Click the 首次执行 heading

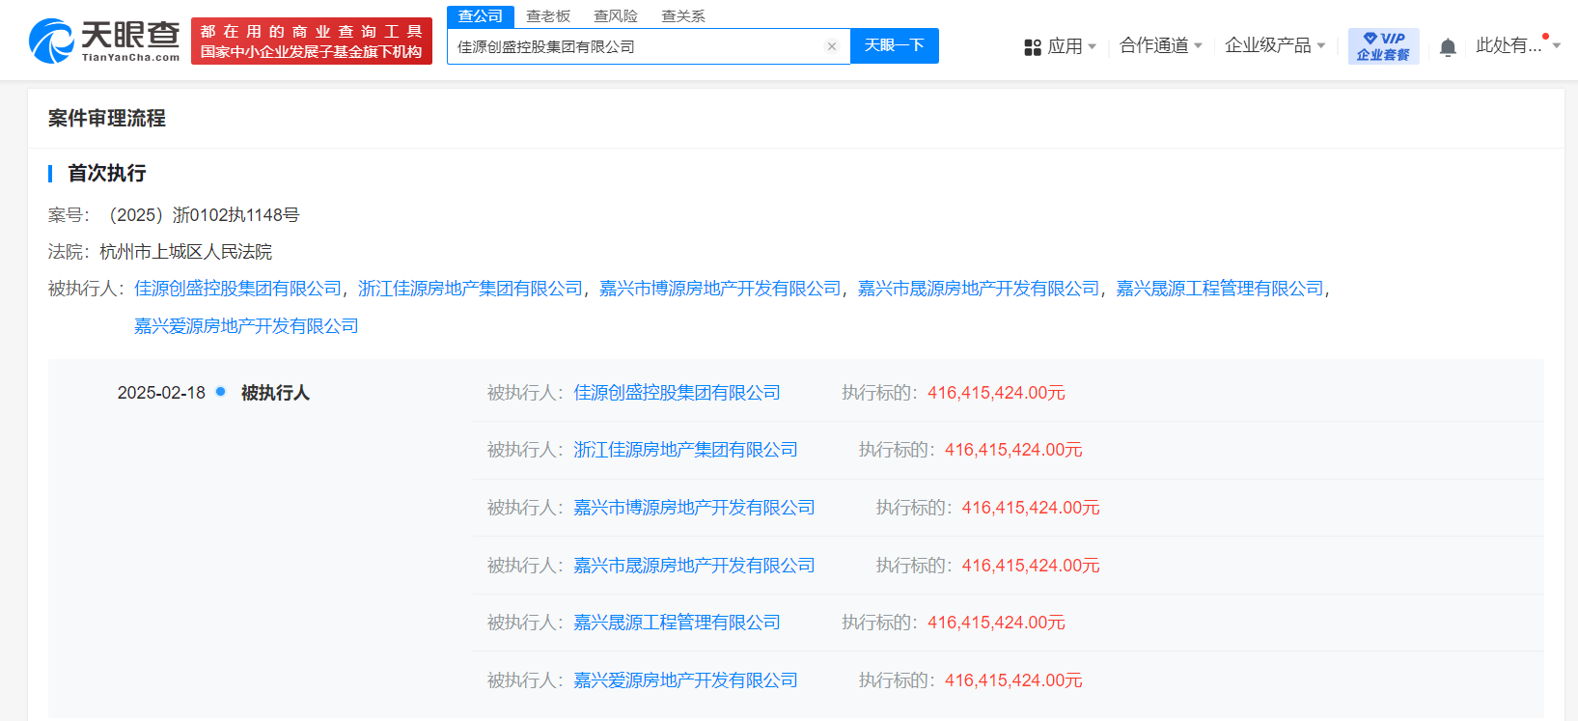click(107, 174)
